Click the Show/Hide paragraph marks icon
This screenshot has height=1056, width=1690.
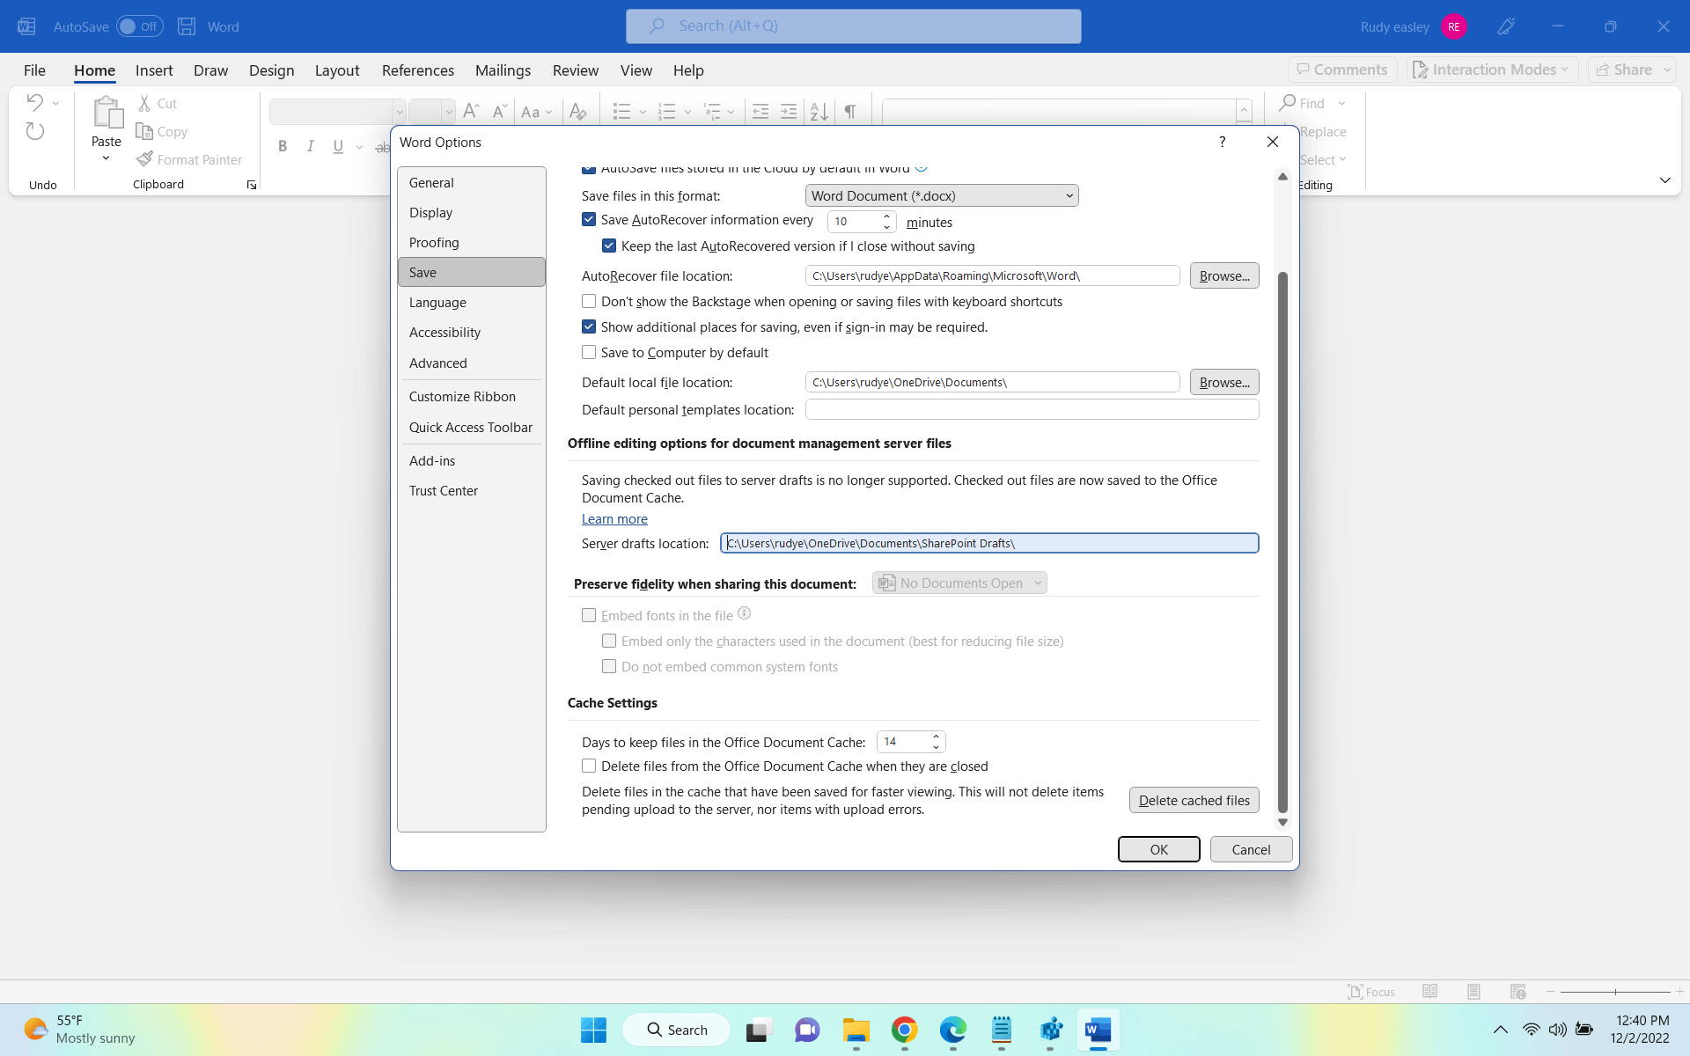850,112
